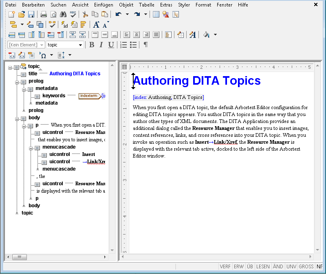Toggle the ÄND change tracking indicator
Screen dimensions: 326x274
click(x=278, y=267)
